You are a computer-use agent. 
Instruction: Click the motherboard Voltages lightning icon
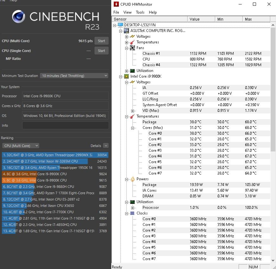coord(132,36)
